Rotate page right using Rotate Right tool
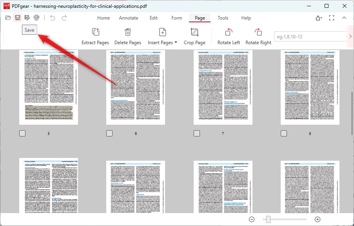Screen dimensions: 354x226 (258, 36)
